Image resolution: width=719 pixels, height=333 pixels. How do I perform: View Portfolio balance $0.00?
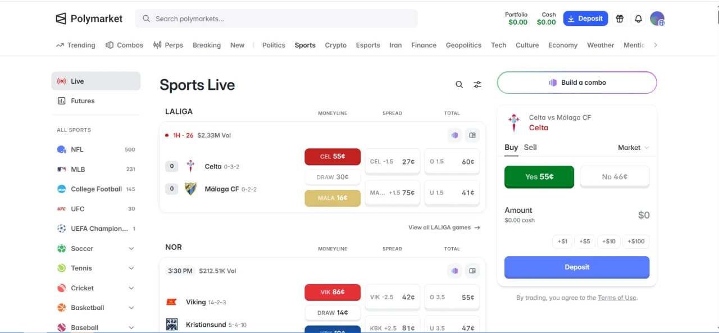(x=517, y=19)
